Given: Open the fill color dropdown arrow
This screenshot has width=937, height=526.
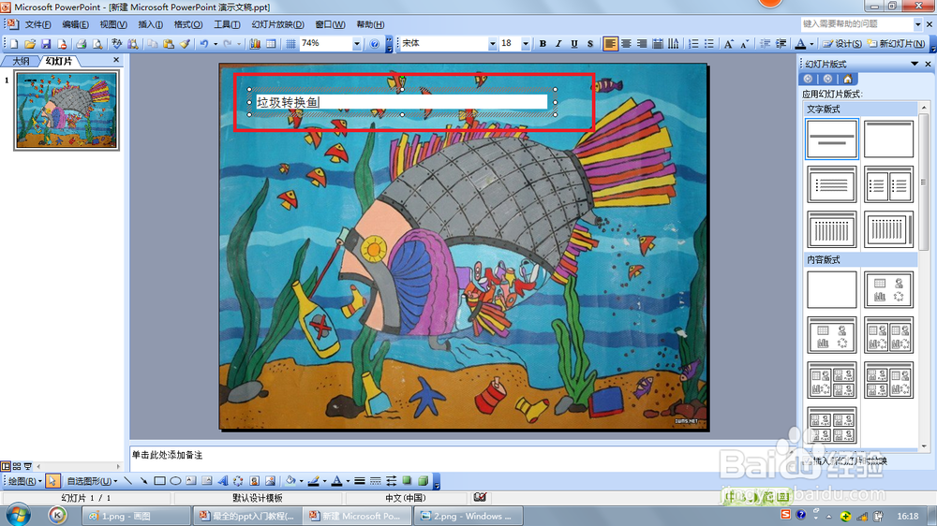Looking at the screenshot, I should coord(301,481).
